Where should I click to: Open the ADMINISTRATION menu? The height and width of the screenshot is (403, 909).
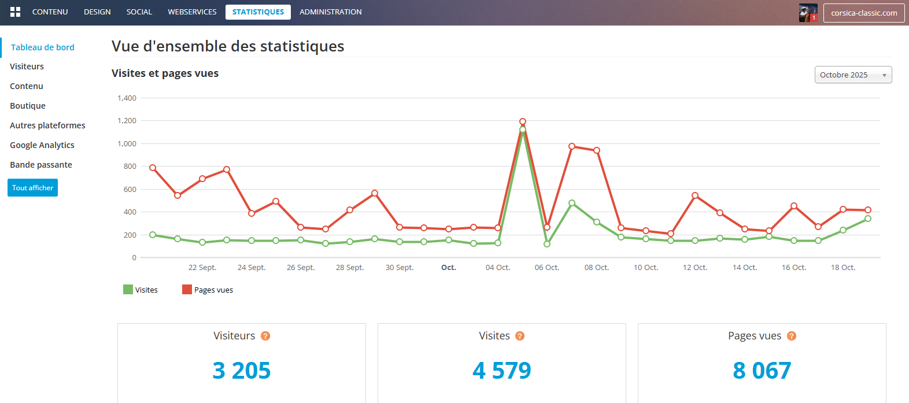click(330, 12)
